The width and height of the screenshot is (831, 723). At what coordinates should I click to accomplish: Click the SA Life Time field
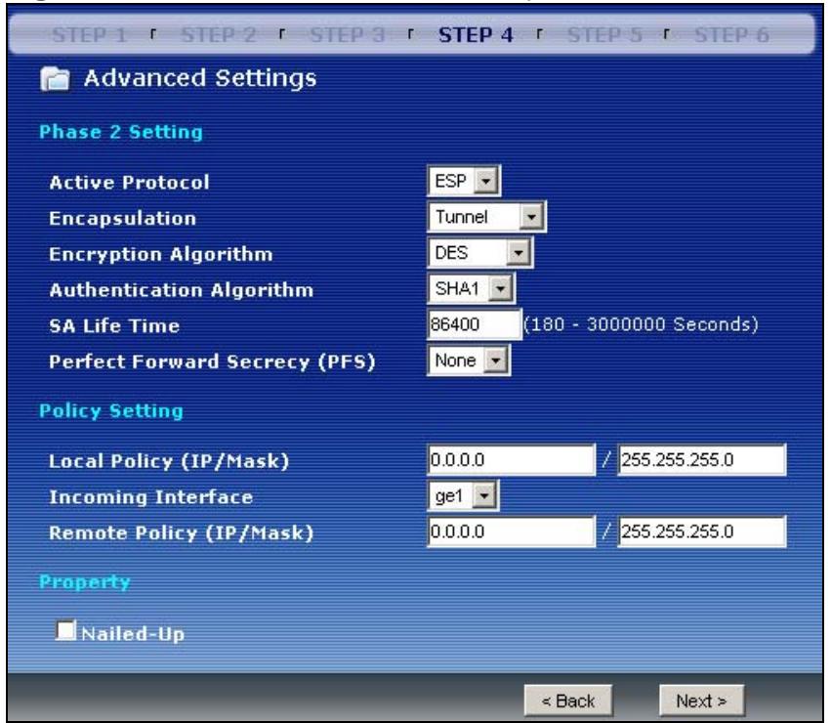[475, 324]
